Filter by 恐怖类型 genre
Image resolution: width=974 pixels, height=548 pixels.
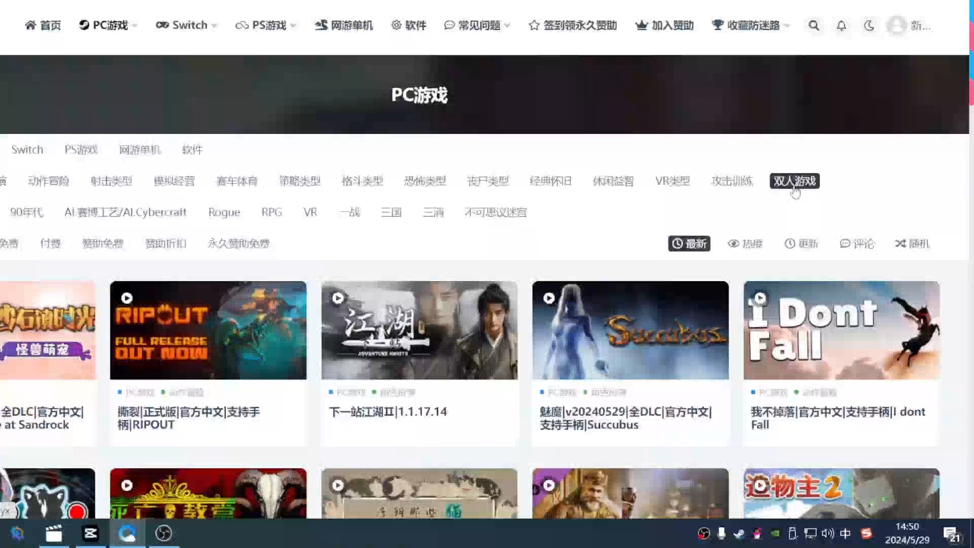(x=425, y=181)
